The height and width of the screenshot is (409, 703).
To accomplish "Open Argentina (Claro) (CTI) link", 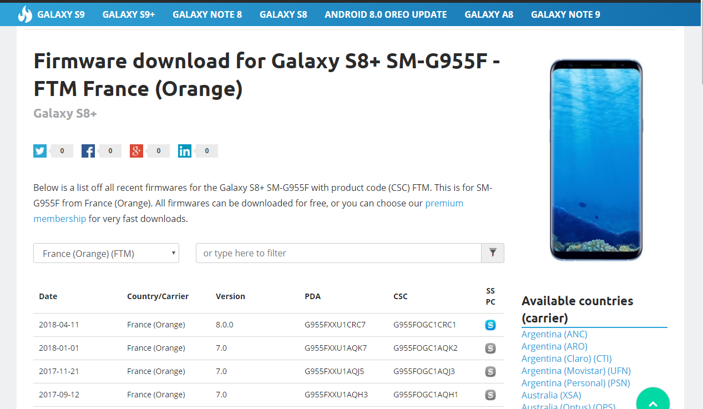I will [567, 358].
